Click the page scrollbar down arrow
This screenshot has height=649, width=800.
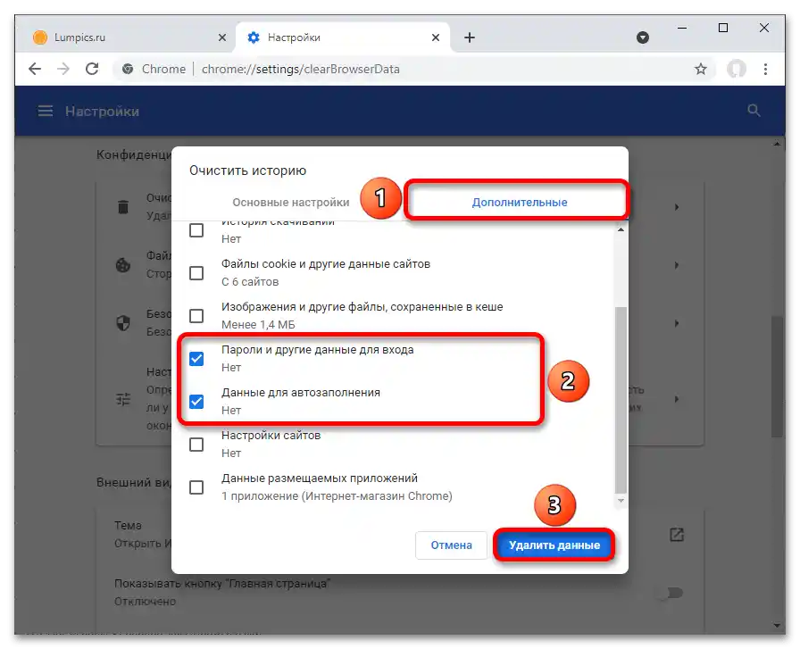(x=776, y=625)
